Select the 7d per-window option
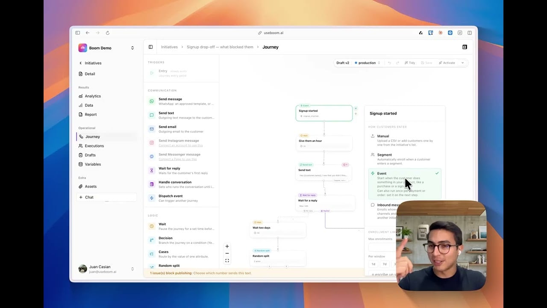Image resolution: width=547 pixels, height=308 pixels. (385, 264)
